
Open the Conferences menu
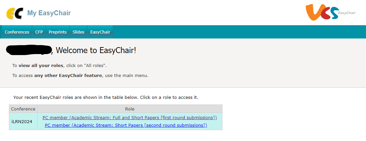click(17, 32)
